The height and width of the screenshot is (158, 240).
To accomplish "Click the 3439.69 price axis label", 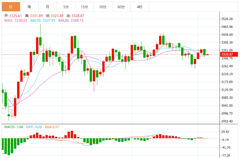I will (x=227, y=35).
